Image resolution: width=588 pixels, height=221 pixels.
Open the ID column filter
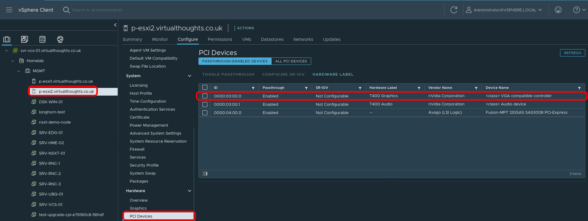pos(253,88)
